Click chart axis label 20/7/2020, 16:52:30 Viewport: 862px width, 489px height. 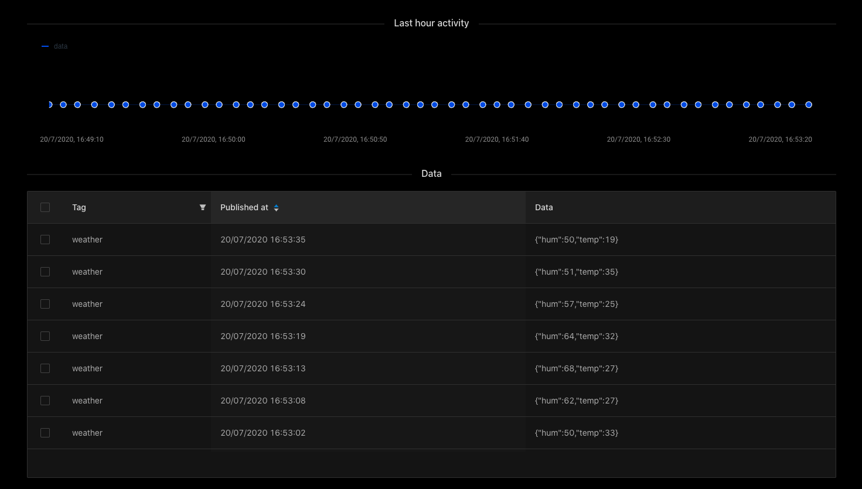pos(639,139)
